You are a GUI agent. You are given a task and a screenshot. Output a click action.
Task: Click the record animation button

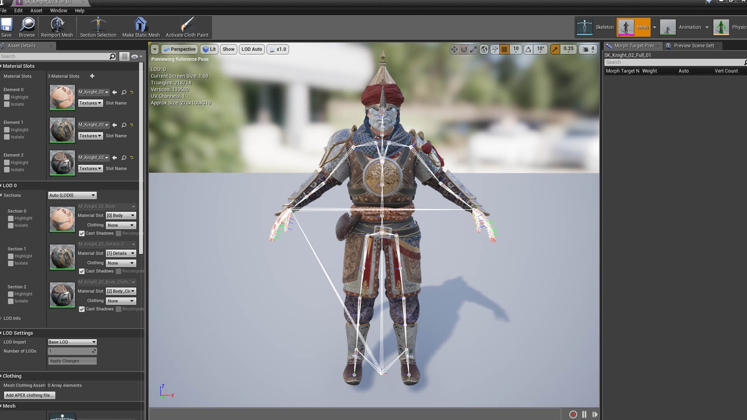click(573, 414)
